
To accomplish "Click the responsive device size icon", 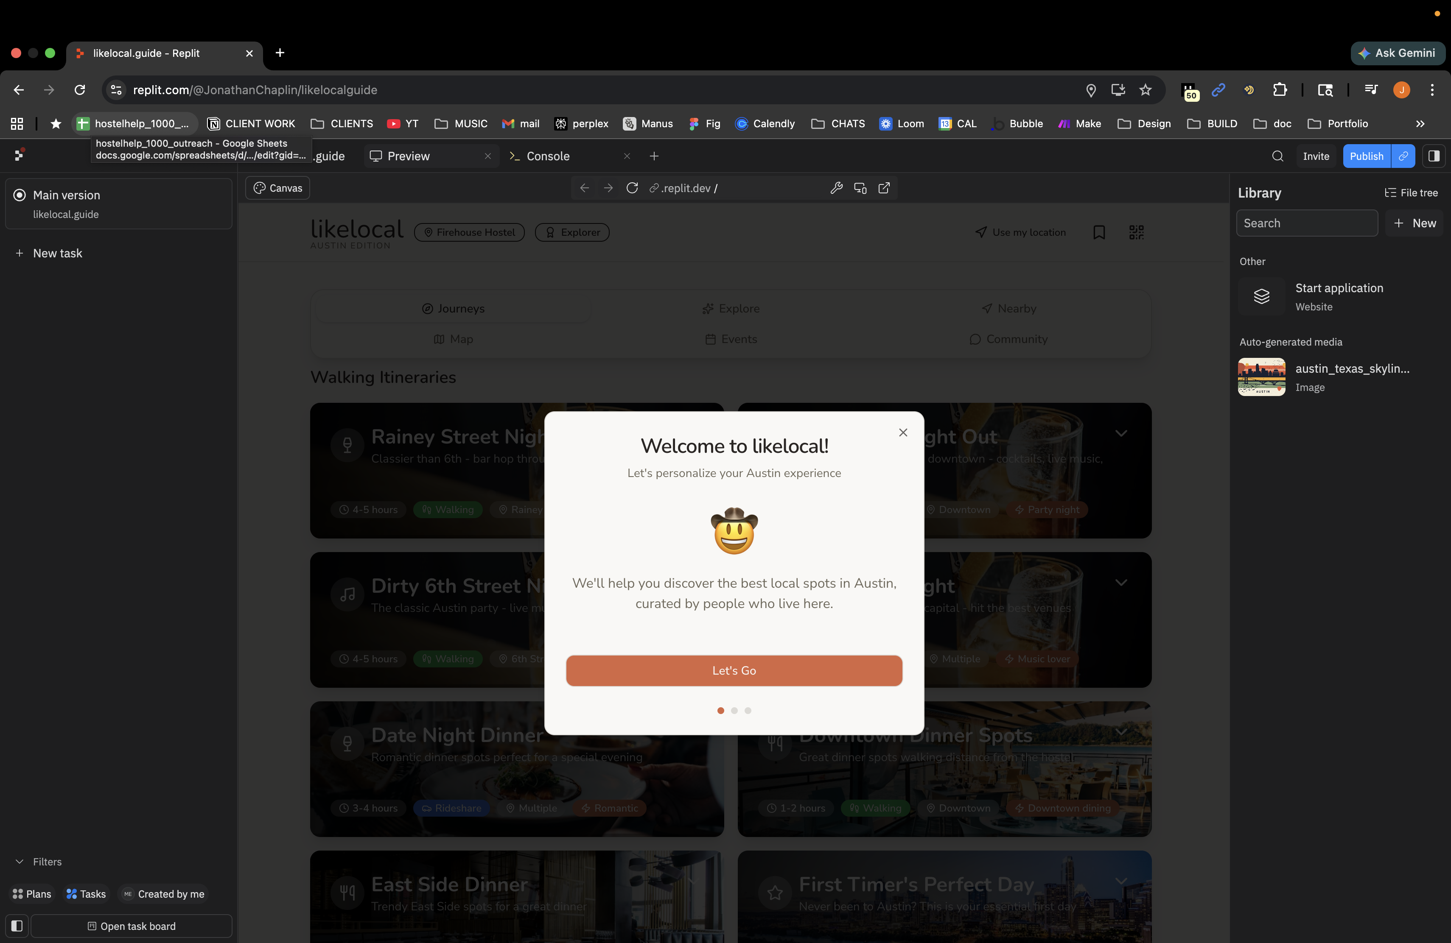I will tap(860, 188).
